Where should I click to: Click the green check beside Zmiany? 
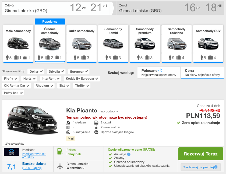(x=110, y=158)
